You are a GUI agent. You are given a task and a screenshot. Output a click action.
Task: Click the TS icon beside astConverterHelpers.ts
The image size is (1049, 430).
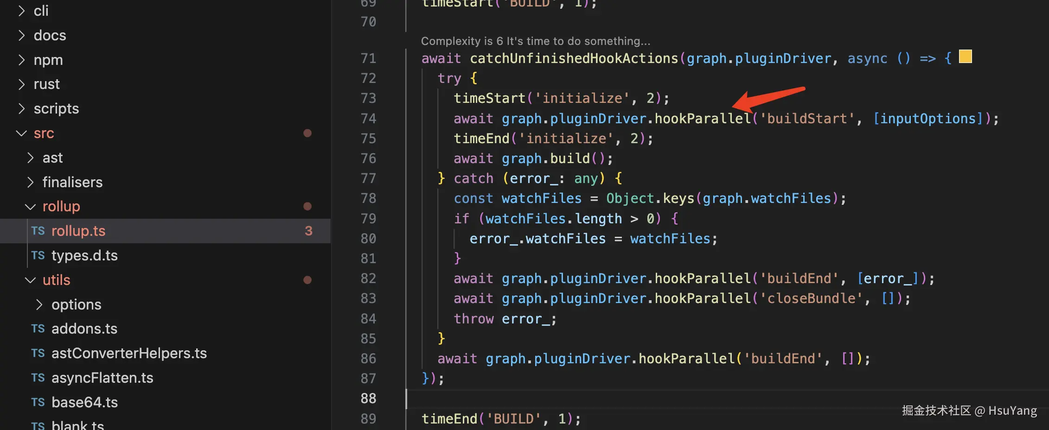point(38,353)
